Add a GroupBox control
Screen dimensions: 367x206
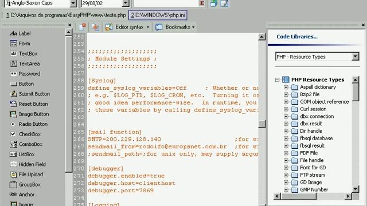coord(25,184)
